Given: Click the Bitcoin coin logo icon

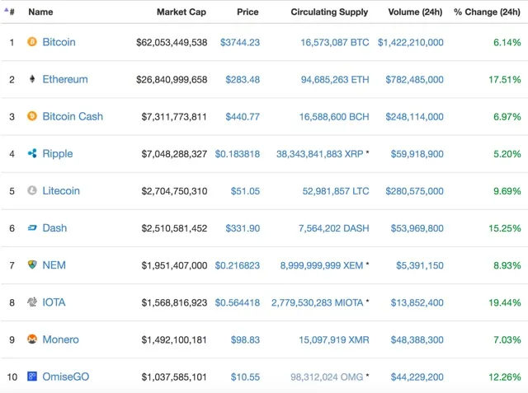Looking at the screenshot, I should (32, 42).
